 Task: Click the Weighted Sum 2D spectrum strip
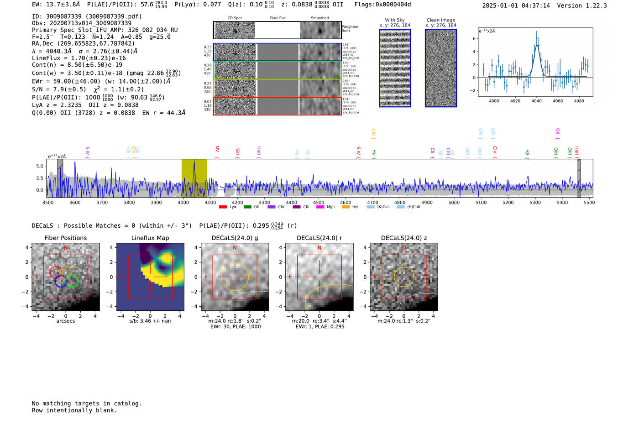click(277, 30)
